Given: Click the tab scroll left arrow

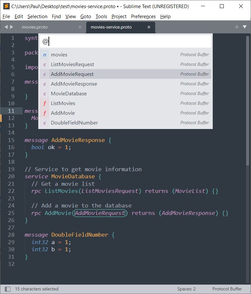Looking at the screenshot, I should (6, 27).
